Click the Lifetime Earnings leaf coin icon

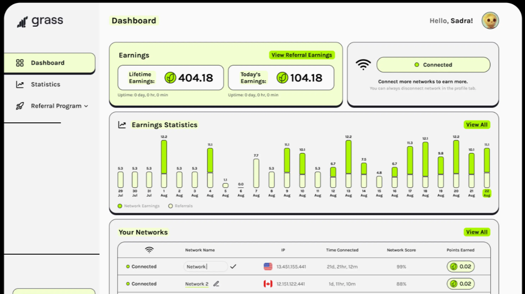click(x=170, y=78)
